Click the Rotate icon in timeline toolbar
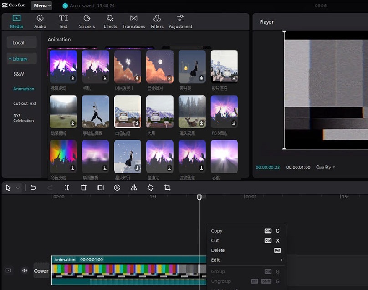This screenshot has height=290, width=368. (x=150, y=188)
